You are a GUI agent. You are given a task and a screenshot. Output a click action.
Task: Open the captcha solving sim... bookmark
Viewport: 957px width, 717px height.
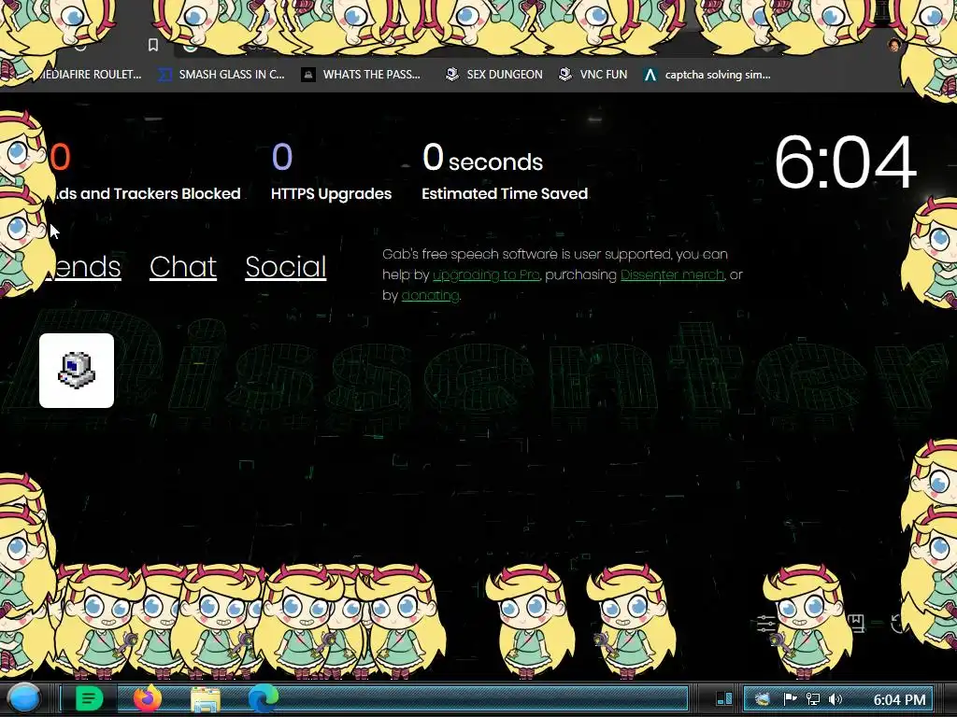click(x=707, y=75)
